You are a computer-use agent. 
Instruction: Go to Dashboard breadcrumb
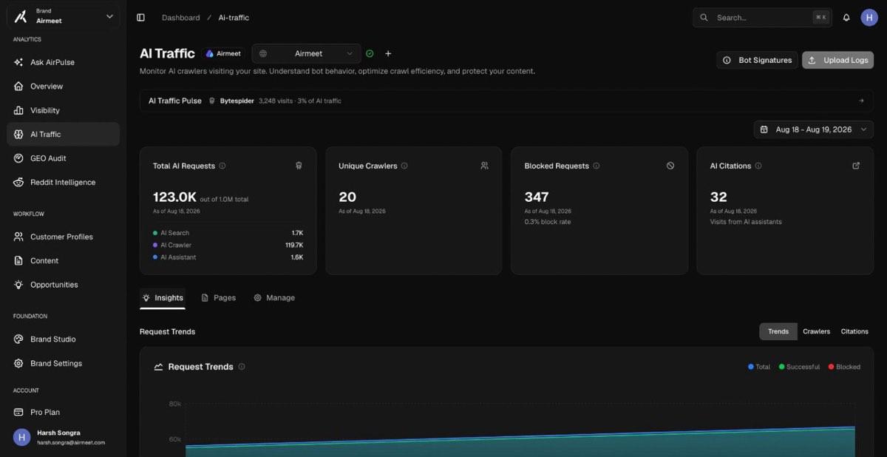coord(180,18)
